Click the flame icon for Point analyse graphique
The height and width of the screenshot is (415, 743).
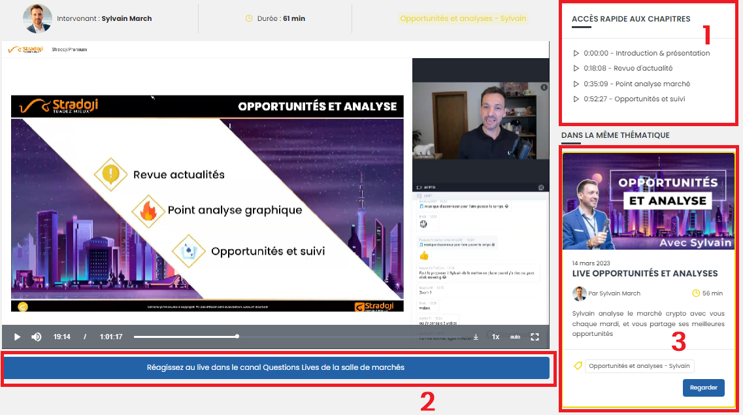coord(148,211)
